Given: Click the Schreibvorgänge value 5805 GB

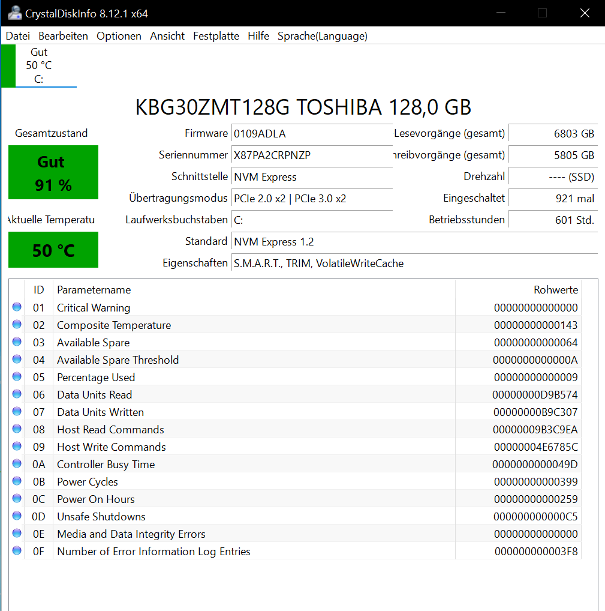Looking at the screenshot, I should [x=553, y=155].
